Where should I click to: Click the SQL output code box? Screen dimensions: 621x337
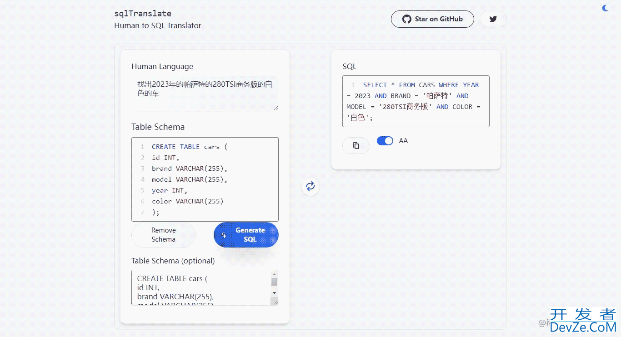point(416,101)
